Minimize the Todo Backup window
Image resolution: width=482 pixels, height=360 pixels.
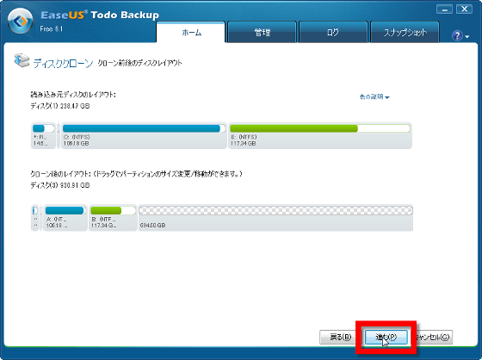click(444, 9)
